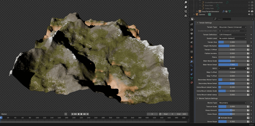Jump to previous keyframe in timeline
The width and height of the screenshot is (255, 126).
tap(75, 114)
